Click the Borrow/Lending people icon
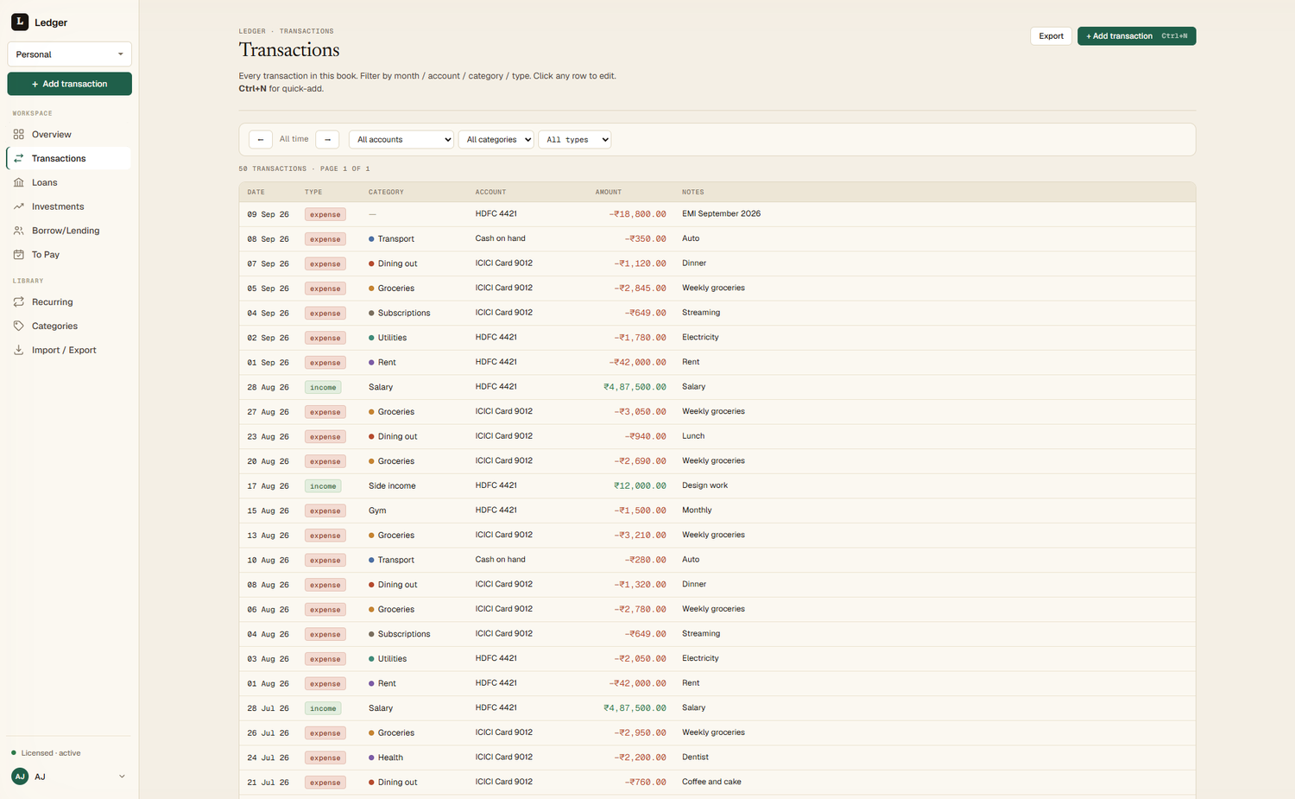The image size is (1295, 799). click(19, 231)
